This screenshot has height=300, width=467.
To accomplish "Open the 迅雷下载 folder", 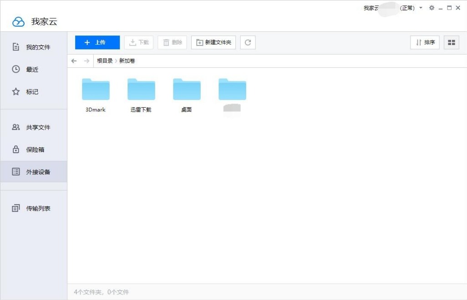I will click(141, 89).
